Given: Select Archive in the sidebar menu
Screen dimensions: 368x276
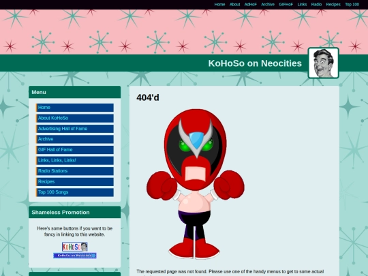Looking at the screenshot, I should pos(75,139).
